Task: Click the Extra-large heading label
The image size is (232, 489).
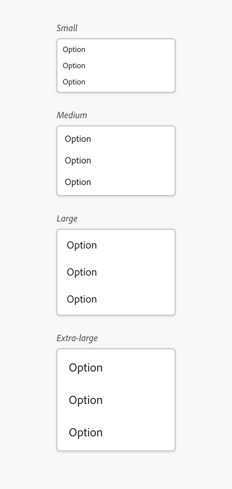Action: click(x=77, y=338)
